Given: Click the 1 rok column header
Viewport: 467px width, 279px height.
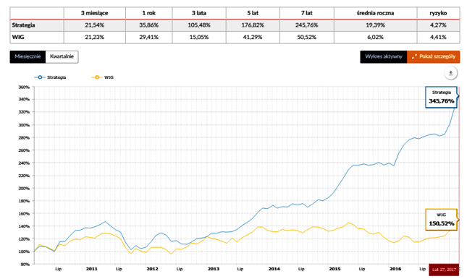Looking at the screenshot, I should tap(148, 13).
